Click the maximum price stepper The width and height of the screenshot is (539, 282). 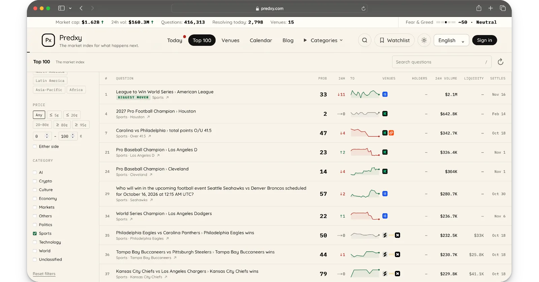72,136
